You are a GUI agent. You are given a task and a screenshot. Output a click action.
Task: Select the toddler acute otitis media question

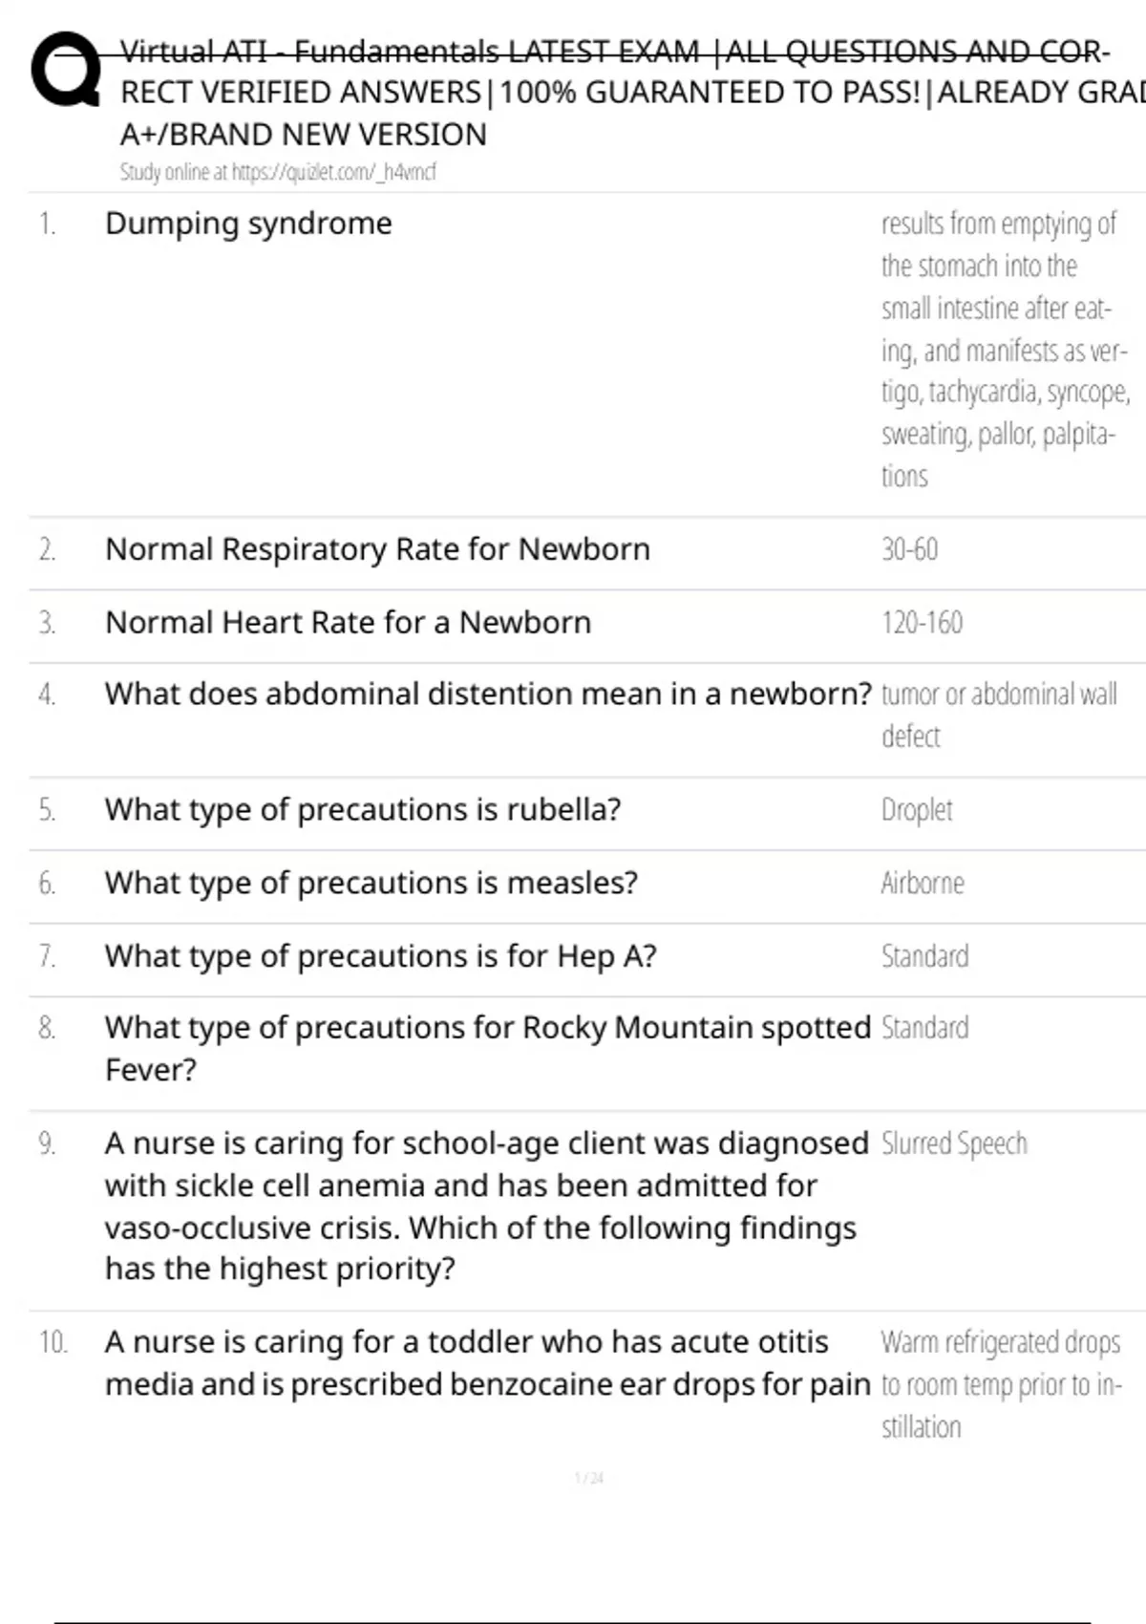point(487,1363)
